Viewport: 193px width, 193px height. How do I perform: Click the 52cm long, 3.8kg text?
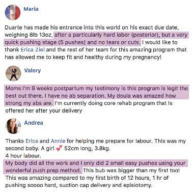[87, 148]
